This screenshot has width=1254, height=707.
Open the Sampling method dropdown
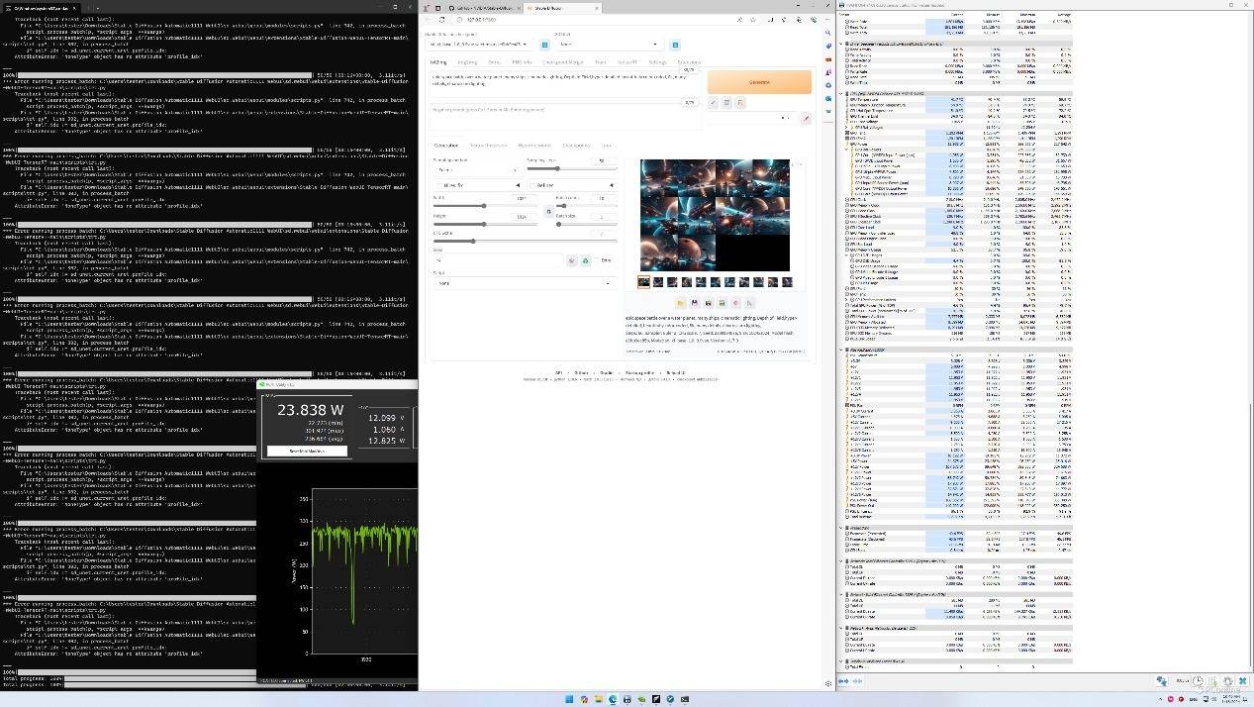[475, 169]
